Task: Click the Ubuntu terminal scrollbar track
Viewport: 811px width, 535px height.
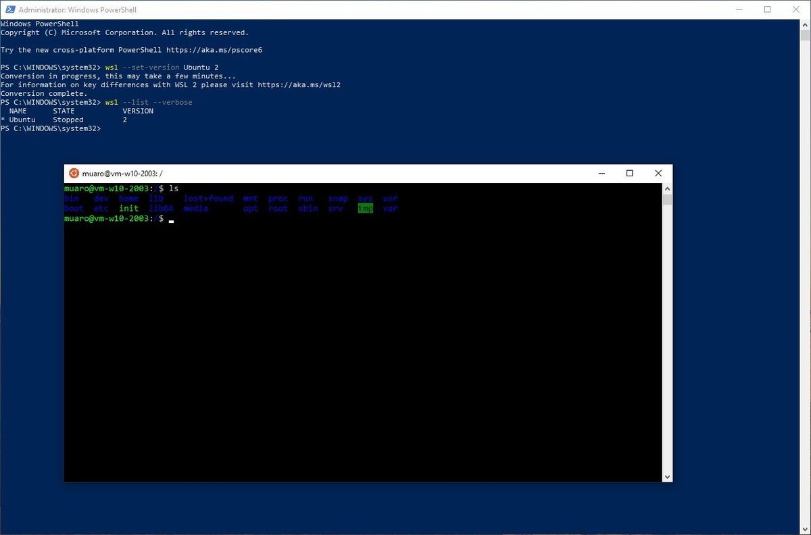Action: pos(667,338)
